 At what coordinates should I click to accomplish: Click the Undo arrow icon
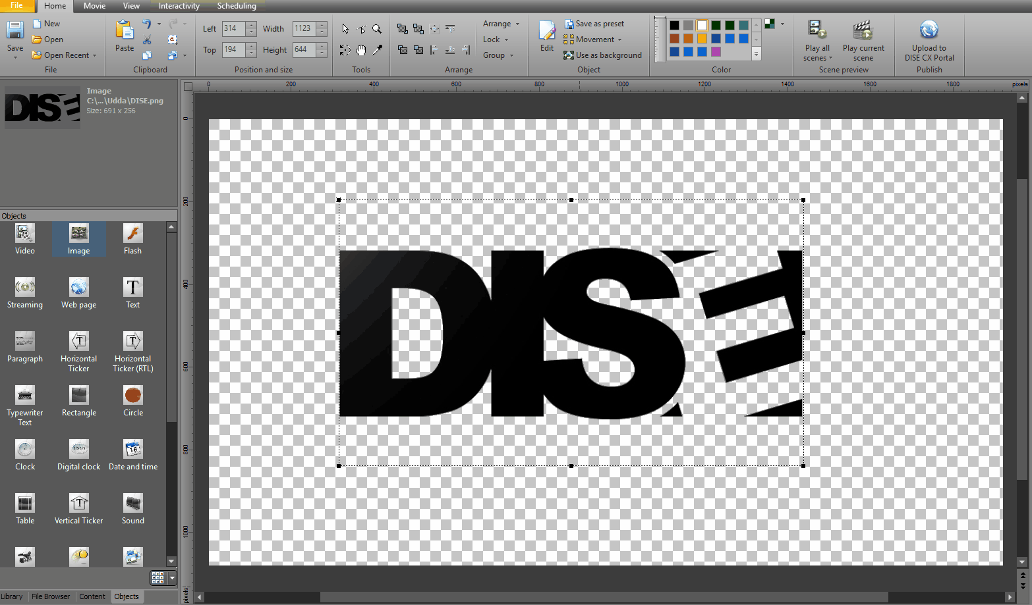147,24
